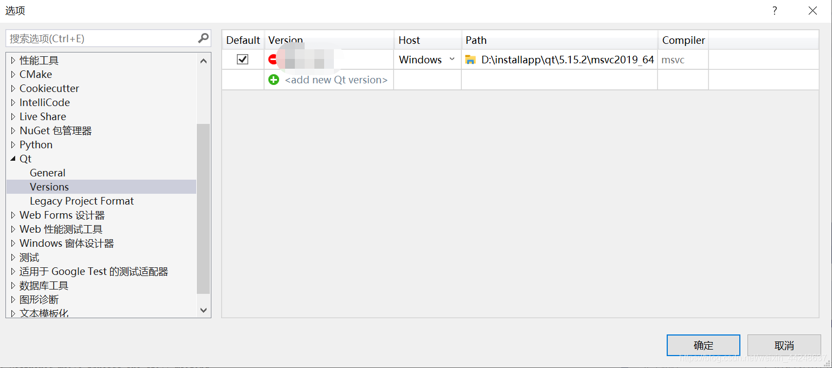The height and width of the screenshot is (368, 832).
Task: Click the help question mark icon
Action: [x=774, y=10]
